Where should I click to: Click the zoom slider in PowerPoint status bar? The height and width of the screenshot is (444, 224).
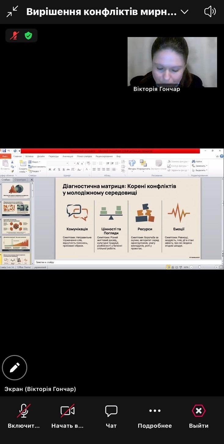[200, 267]
